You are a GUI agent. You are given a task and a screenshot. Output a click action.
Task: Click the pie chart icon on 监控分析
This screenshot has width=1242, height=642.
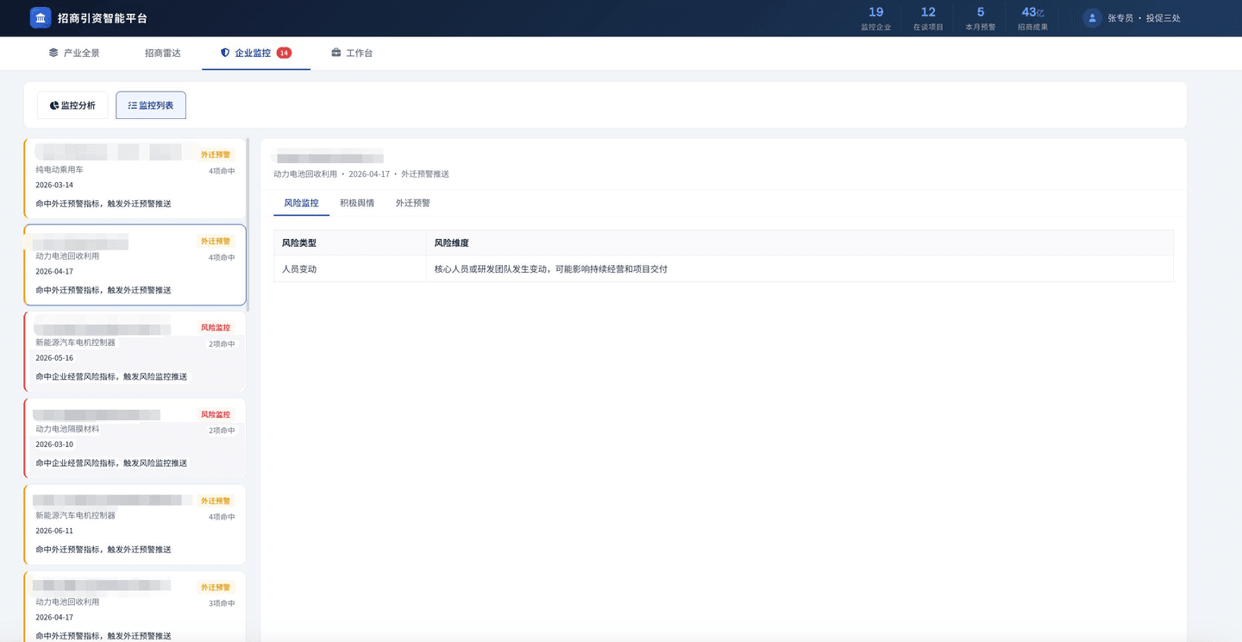click(x=54, y=105)
